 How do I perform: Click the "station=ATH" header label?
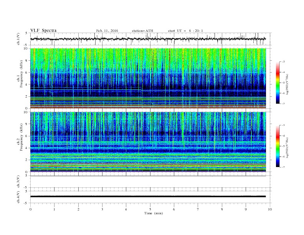pyautogui.click(x=142, y=31)
